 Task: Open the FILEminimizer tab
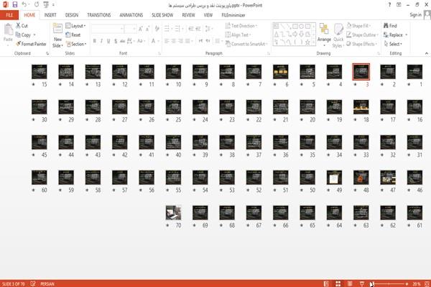233,15
